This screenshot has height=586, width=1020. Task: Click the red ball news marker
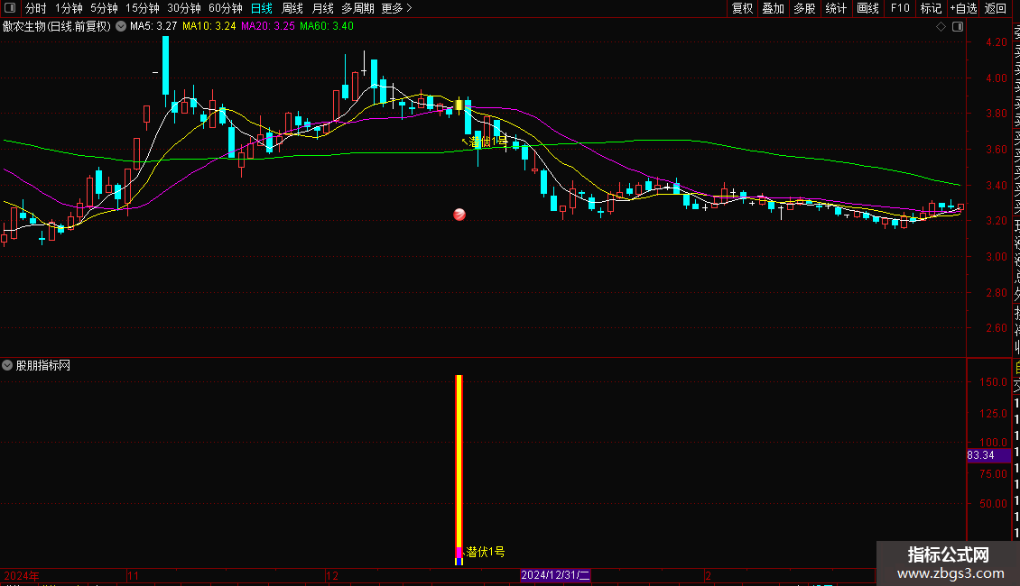pyautogui.click(x=459, y=215)
